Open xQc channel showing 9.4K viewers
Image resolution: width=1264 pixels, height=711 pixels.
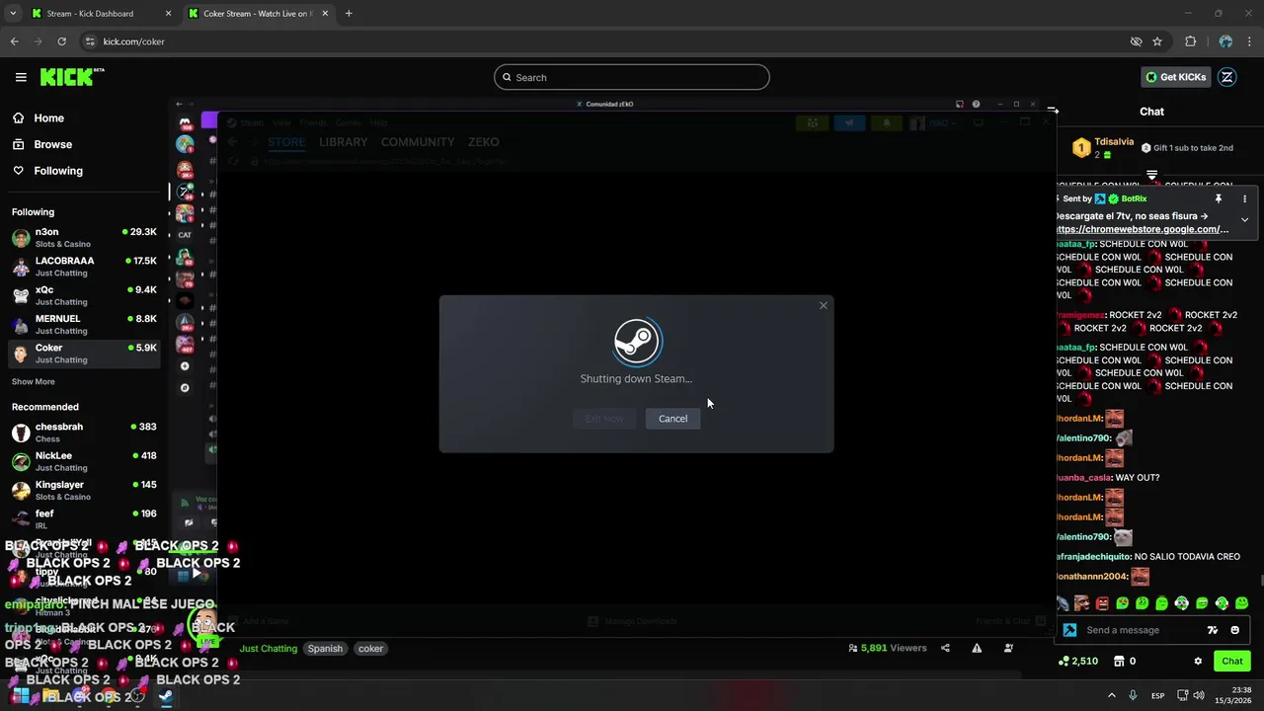coord(84,295)
